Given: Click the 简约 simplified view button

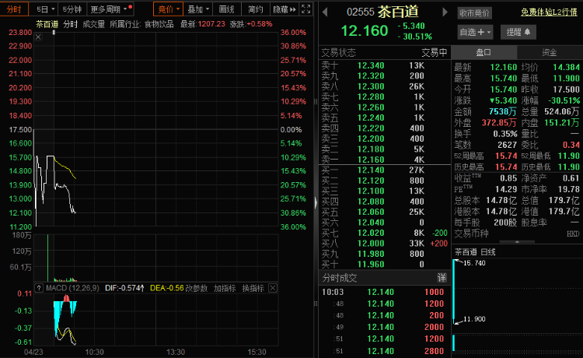Looking at the screenshot, I should click(x=256, y=9).
